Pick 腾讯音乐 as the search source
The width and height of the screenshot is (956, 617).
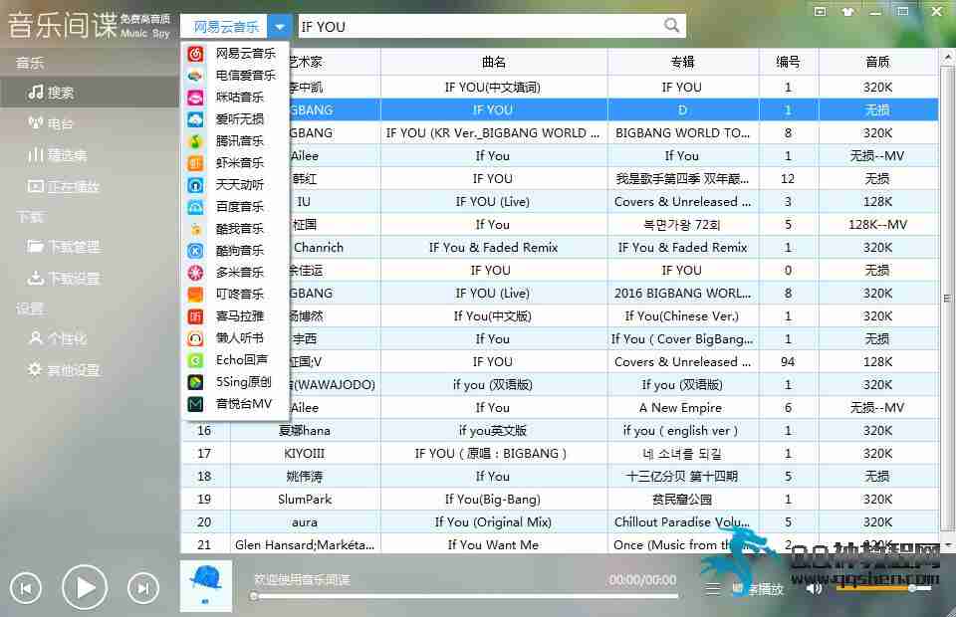[235, 141]
